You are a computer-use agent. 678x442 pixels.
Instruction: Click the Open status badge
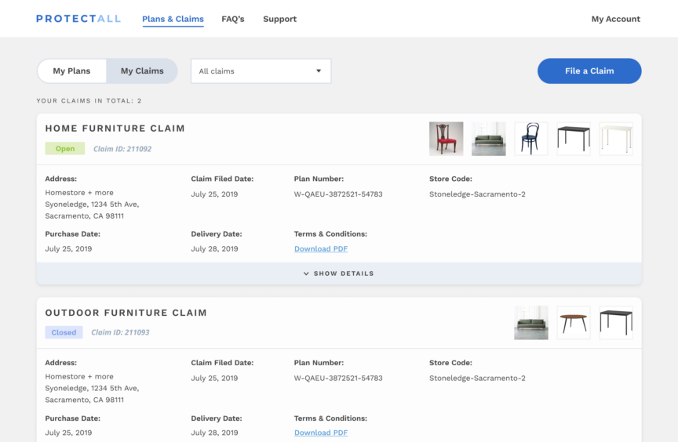coord(65,148)
